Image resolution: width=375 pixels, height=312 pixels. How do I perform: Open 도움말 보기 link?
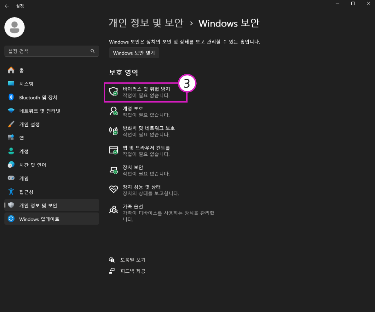[x=133, y=260]
